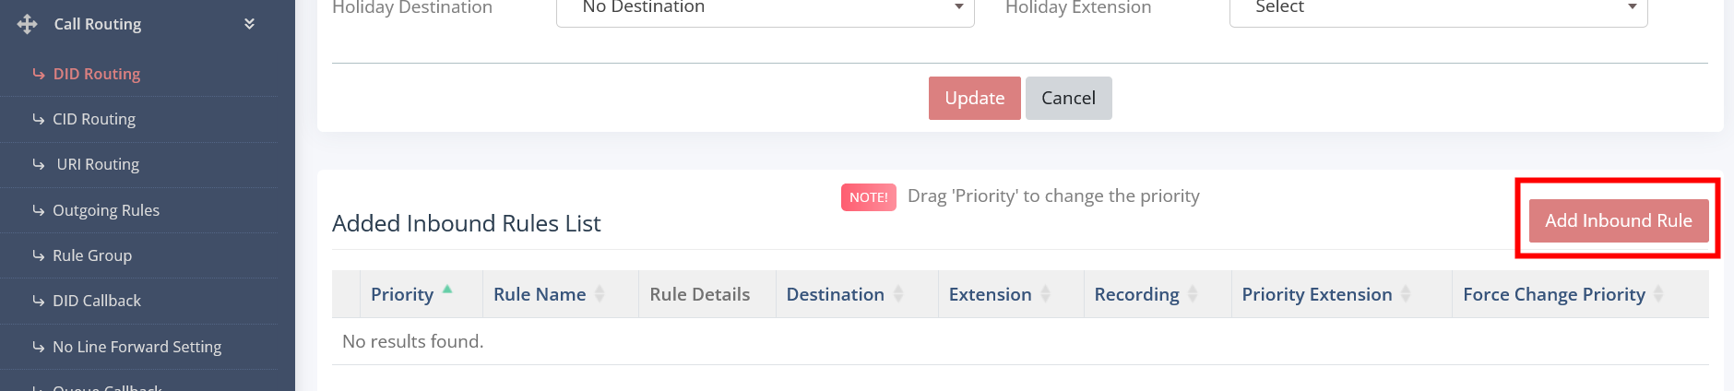Open Holiday Destination dropdown
Screen dimensions: 1734x391
coord(765,9)
